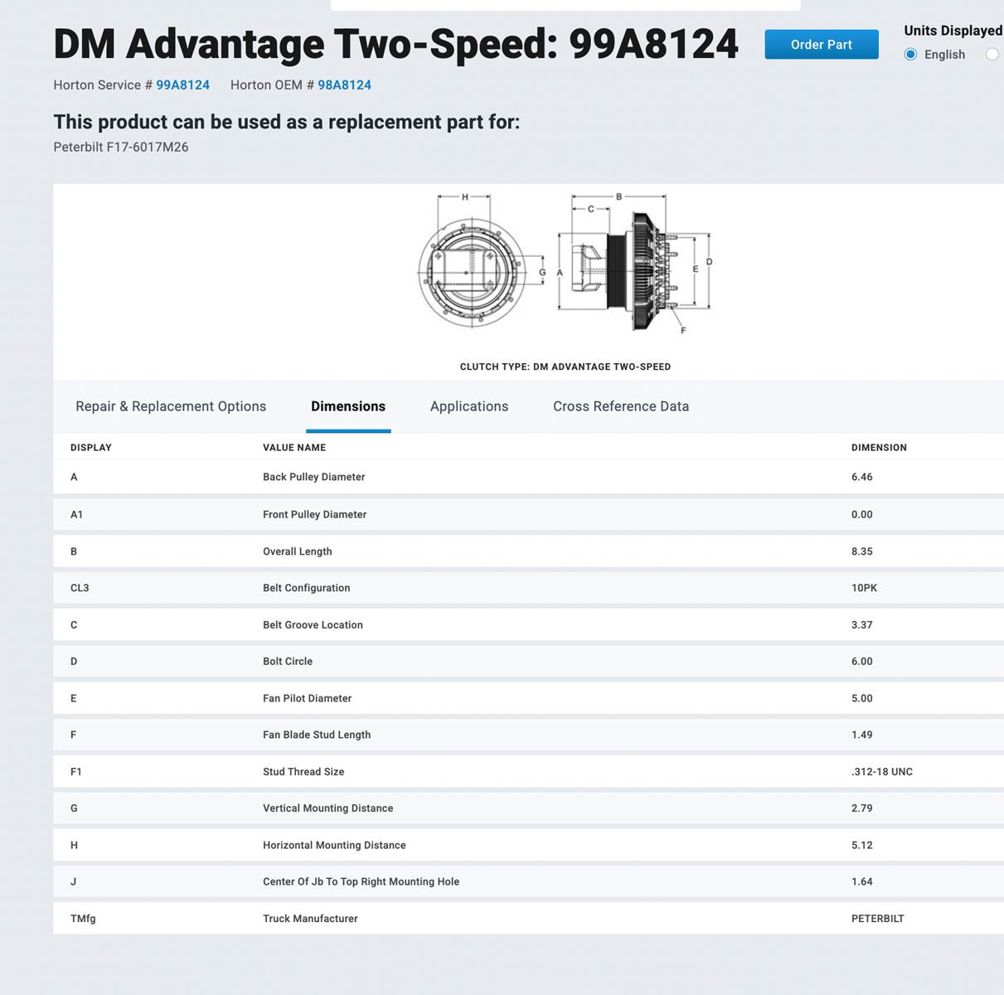
Task: Switch to Repair & Replacement Options tab
Action: (171, 406)
